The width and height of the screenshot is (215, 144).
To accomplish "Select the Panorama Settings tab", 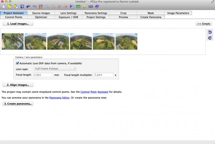I will coord(96,13).
